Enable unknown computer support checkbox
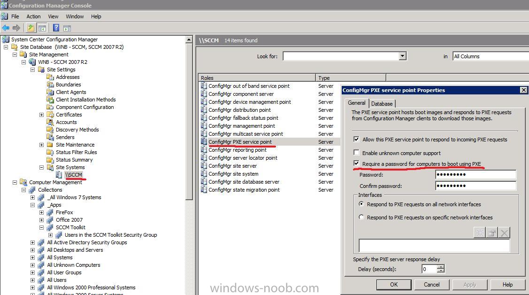This screenshot has width=529, height=295. pos(356,152)
